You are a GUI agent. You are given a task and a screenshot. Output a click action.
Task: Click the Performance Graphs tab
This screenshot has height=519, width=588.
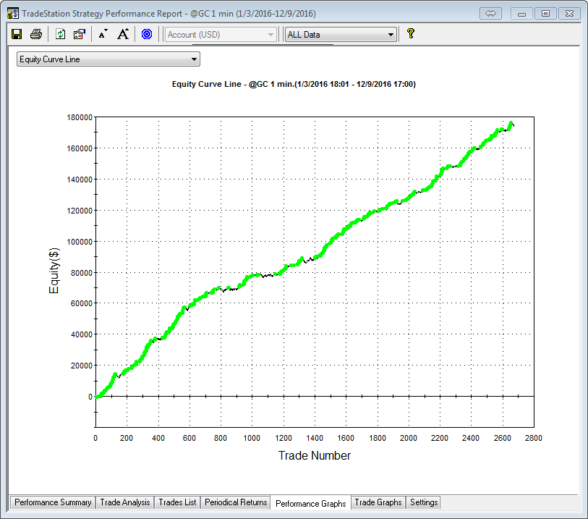pos(311,503)
